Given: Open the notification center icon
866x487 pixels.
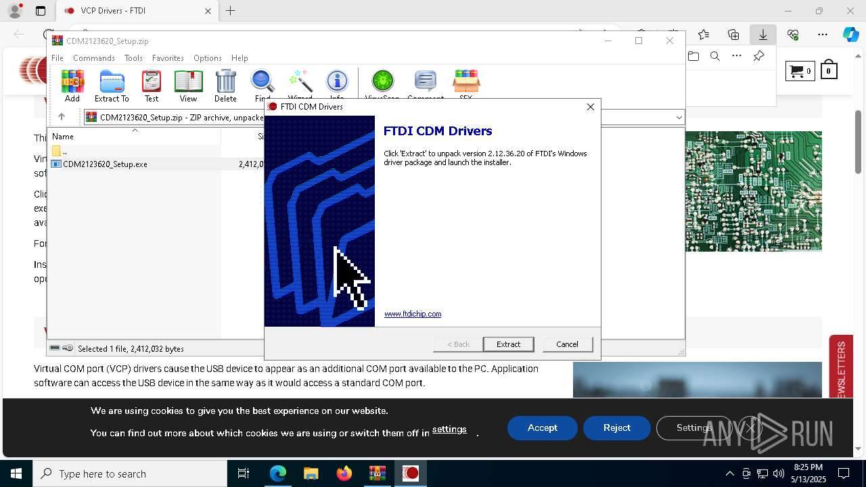Looking at the screenshot, I should pyautogui.click(x=844, y=473).
